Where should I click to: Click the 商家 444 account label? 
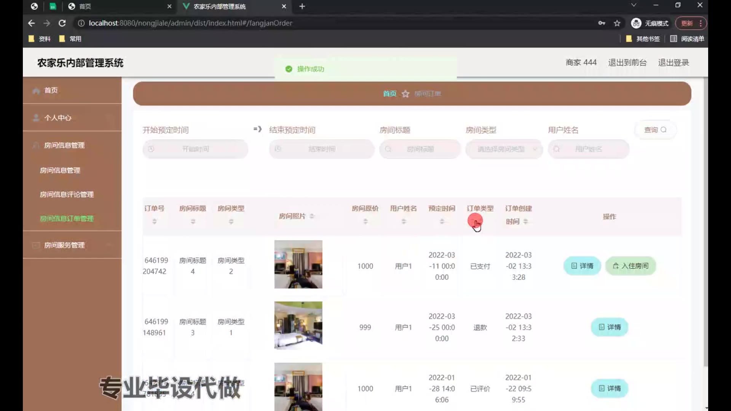pyautogui.click(x=581, y=62)
